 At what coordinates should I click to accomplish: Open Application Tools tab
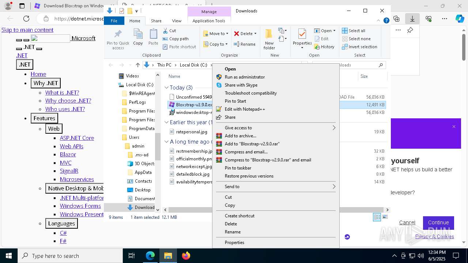[209, 21]
